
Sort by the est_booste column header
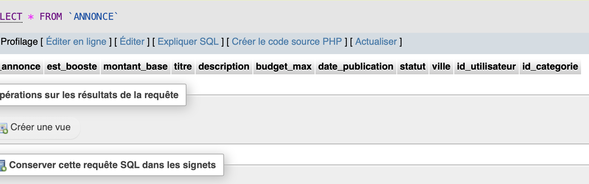72,67
